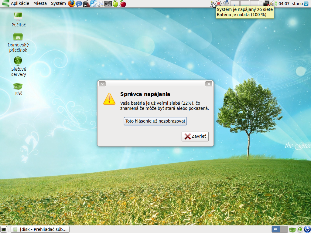Open the Počítač desktop icon
The width and height of the screenshot is (311, 233).
(18, 19)
